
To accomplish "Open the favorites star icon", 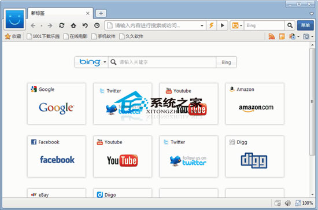I will [8, 36].
